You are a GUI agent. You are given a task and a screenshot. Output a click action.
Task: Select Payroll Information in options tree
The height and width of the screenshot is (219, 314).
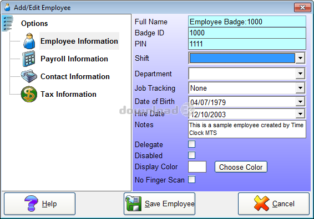pyautogui.click(x=74, y=59)
